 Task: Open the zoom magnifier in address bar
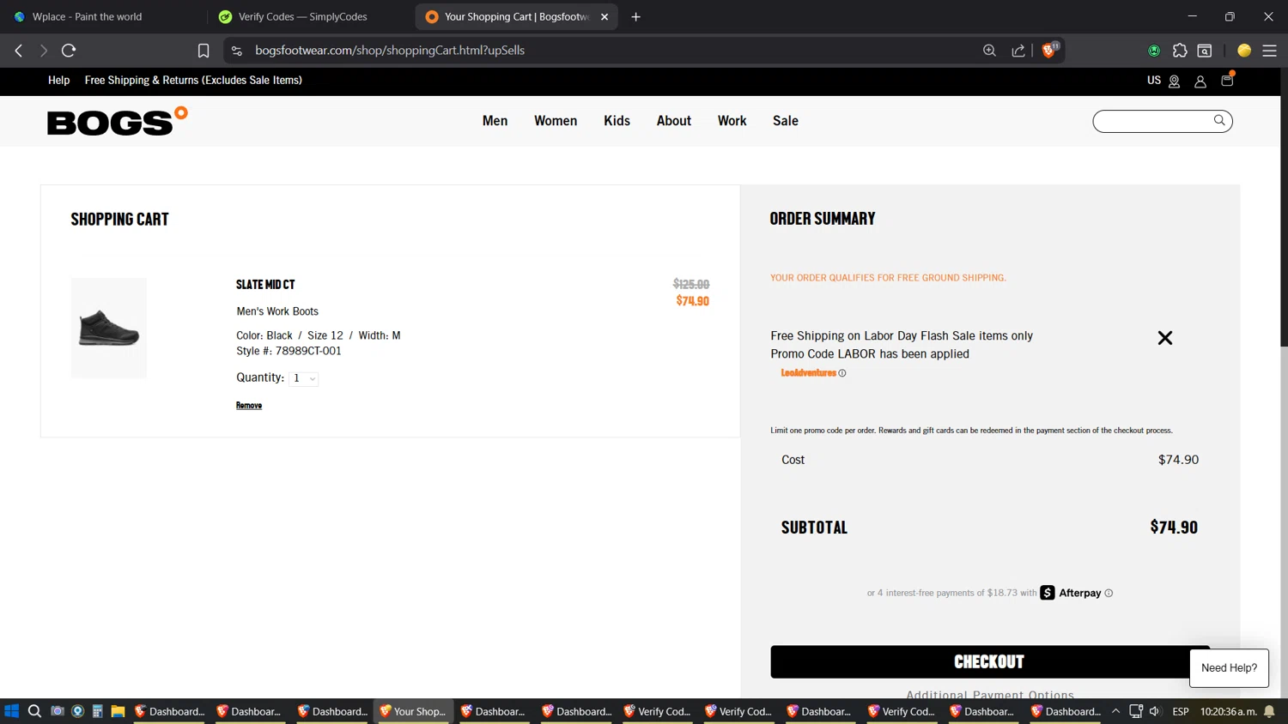pos(989,51)
